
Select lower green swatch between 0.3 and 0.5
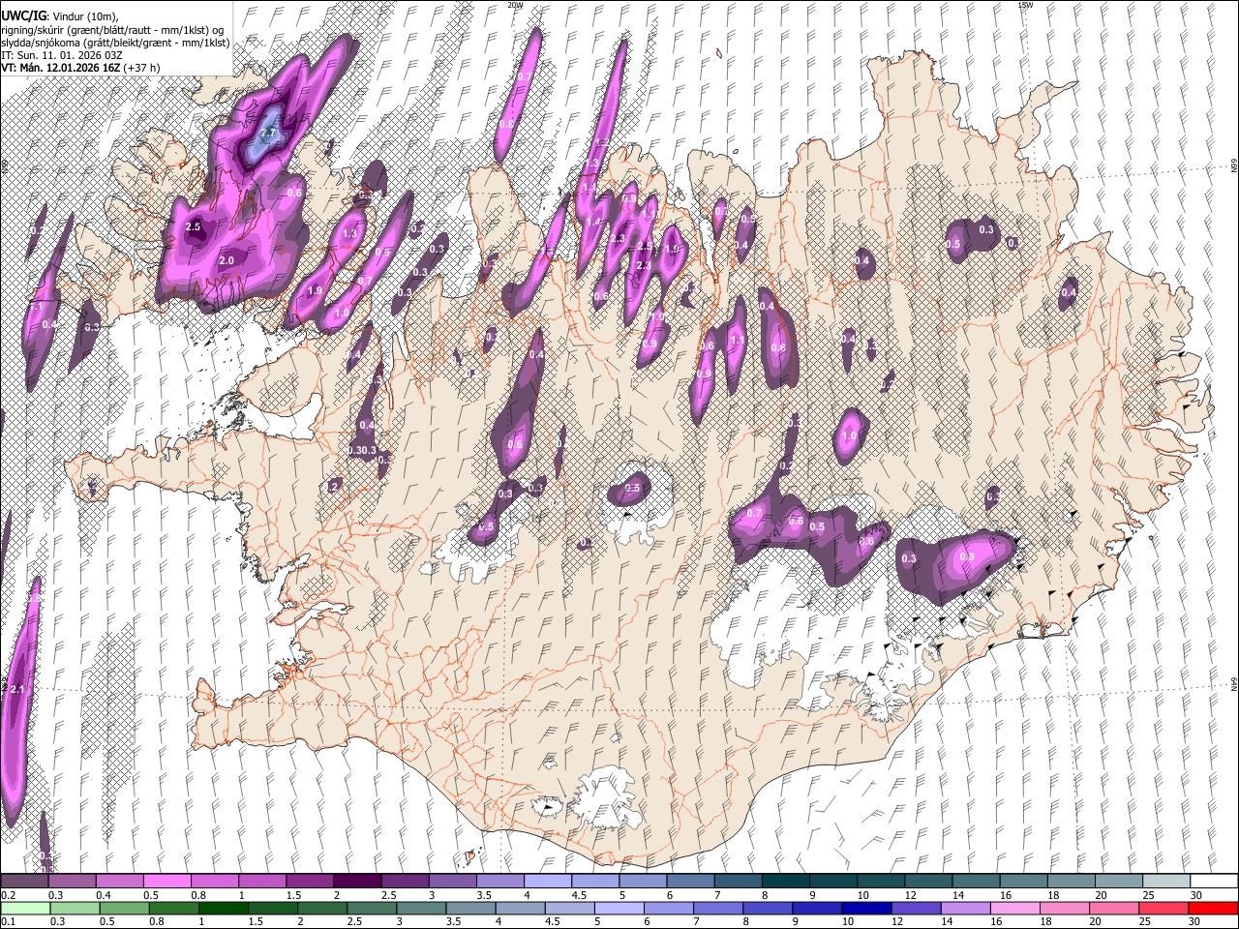[74, 908]
